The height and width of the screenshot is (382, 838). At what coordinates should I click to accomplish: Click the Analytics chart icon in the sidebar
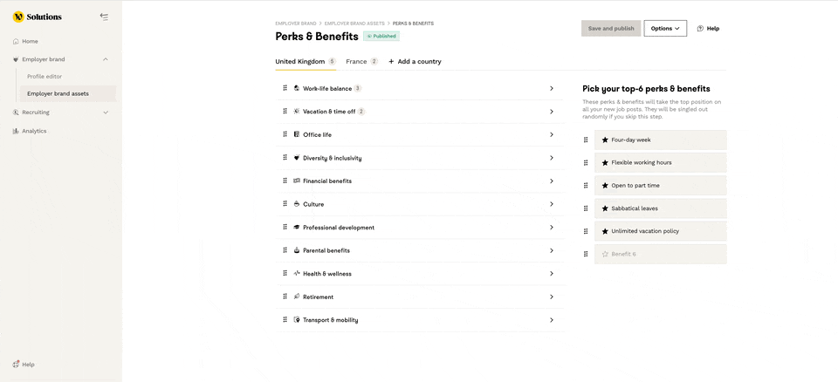coord(16,131)
